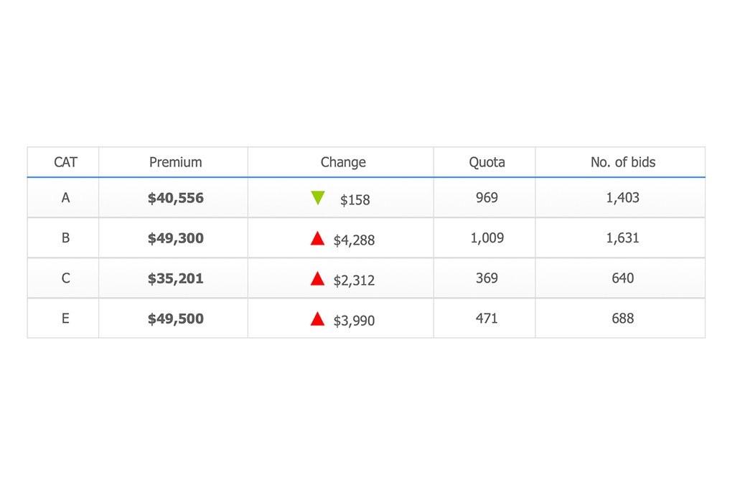The height and width of the screenshot is (490, 735).
Task: Select the Change column header
Action: coord(343,162)
